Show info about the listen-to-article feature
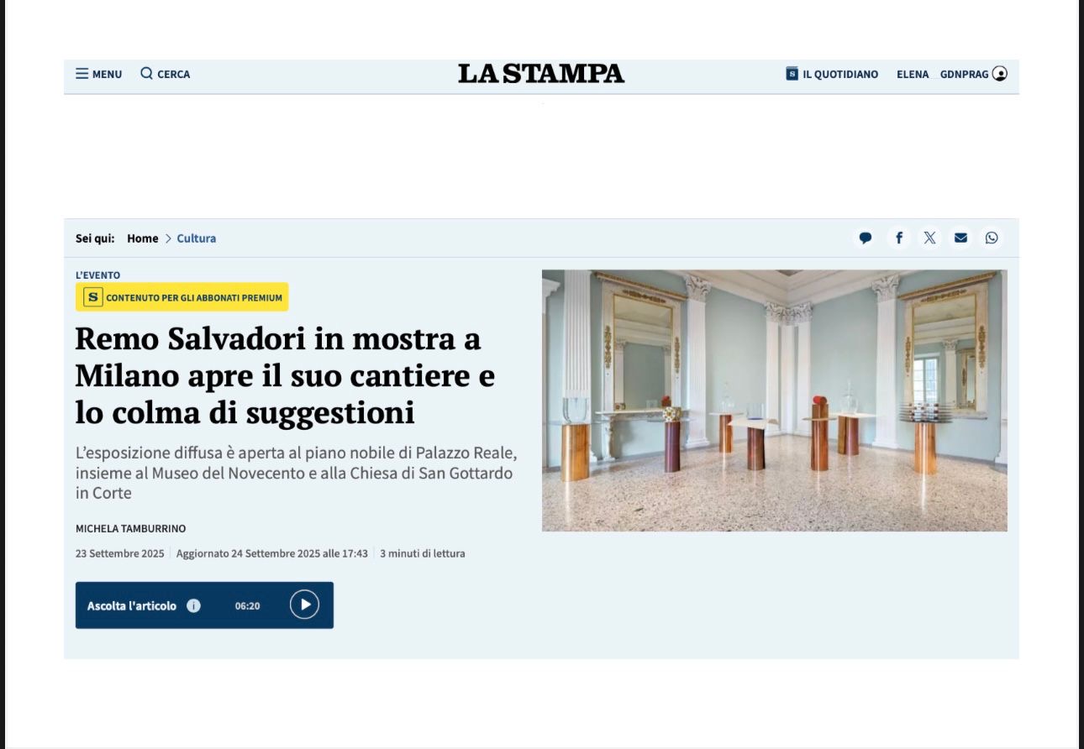The height and width of the screenshot is (749, 1084). tap(193, 605)
